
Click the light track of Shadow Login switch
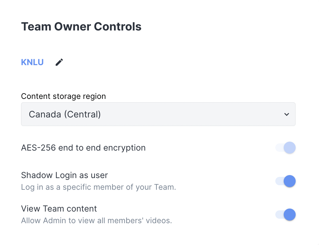click(x=279, y=181)
